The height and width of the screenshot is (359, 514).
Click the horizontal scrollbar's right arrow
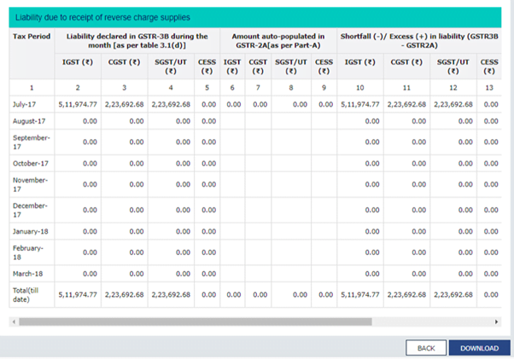pos(498,321)
